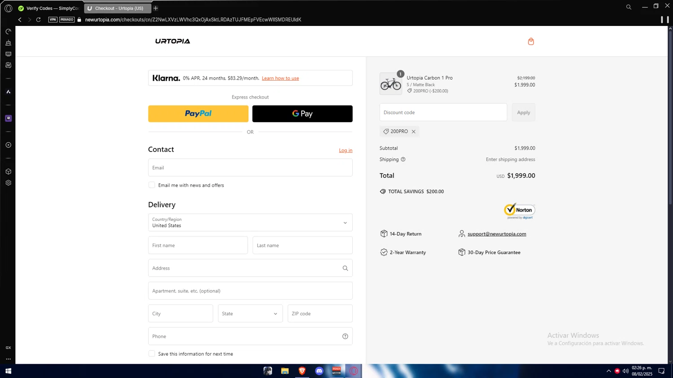Check 'Save this information for next time'
Viewport: 673px width, 378px height.
pos(152,354)
